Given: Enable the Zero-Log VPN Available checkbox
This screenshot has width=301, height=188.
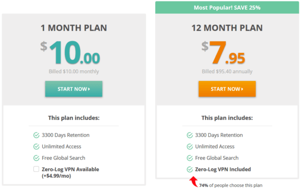Looking at the screenshot, I should (x=36, y=169).
